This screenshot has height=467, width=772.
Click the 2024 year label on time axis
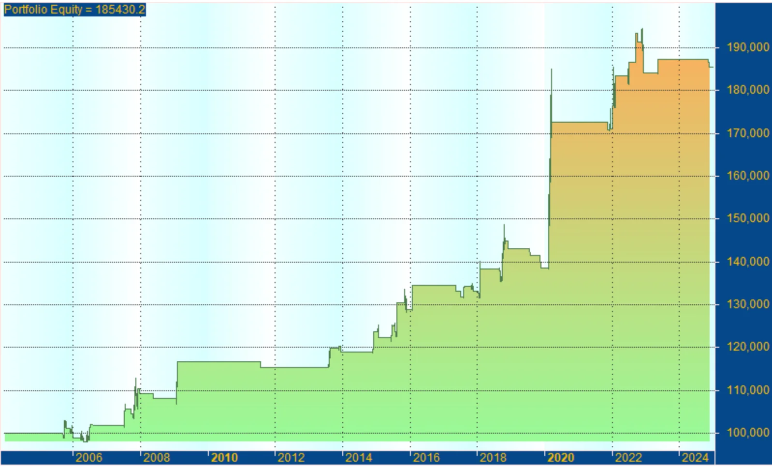[695, 458]
